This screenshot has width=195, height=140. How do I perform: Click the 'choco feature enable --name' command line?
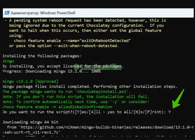click(72, 41)
